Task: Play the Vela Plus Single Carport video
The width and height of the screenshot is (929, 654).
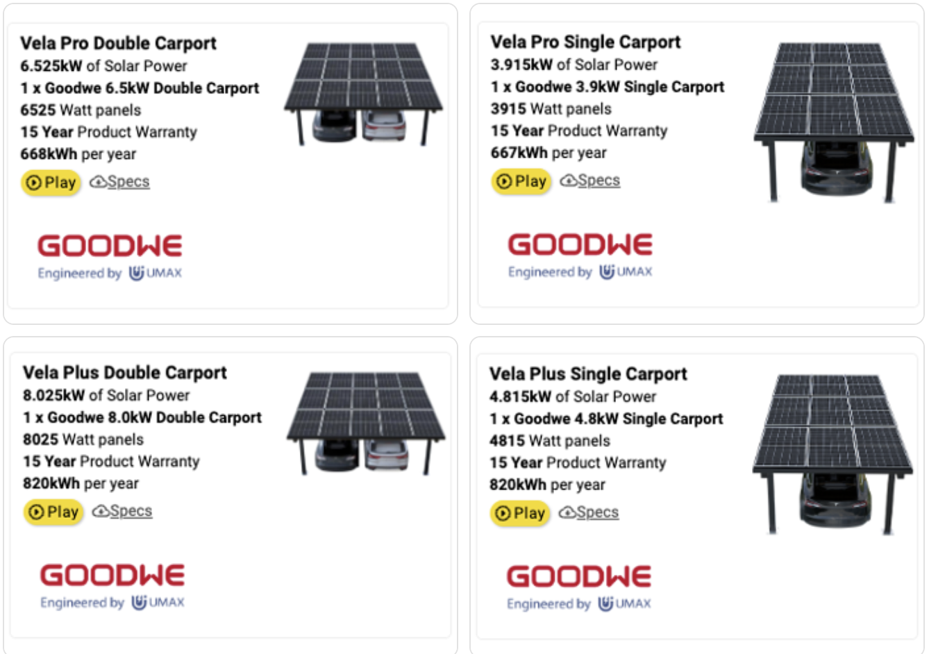Action: (520, 514)
